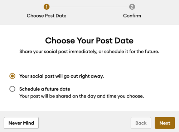Viewport: 179px width, 132px height.
Task: Click the 'Your post will be shared' description
Action: tap(82, 96)
